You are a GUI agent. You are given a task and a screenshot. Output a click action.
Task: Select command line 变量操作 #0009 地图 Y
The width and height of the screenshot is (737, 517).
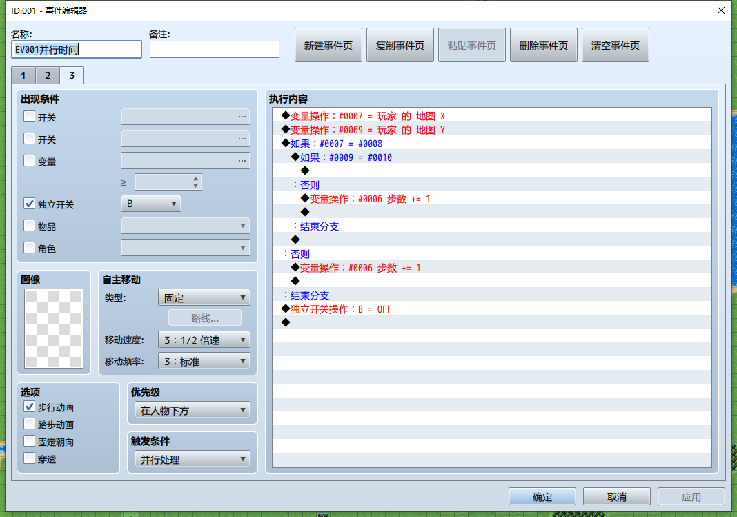click(491, 130)
